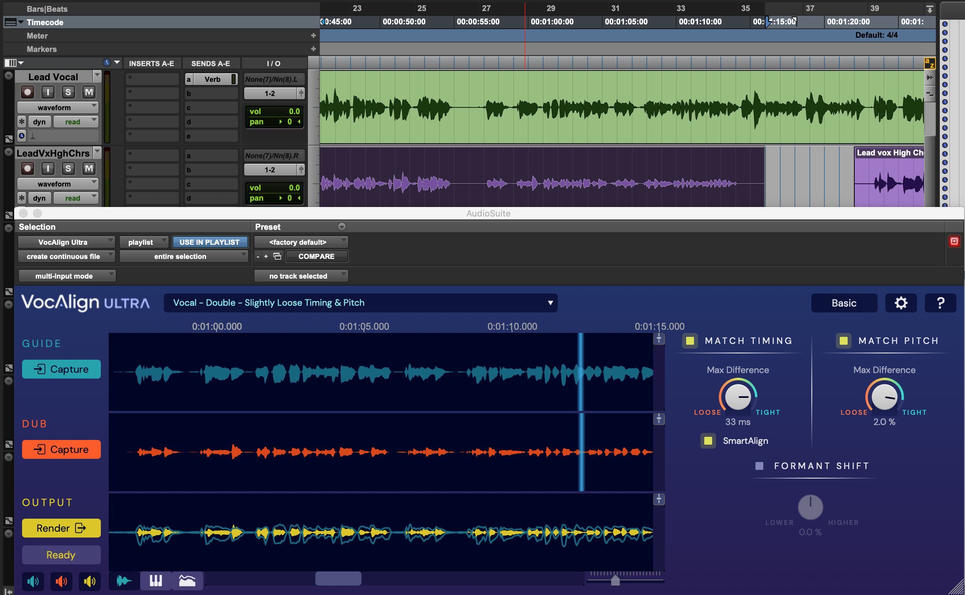Switch to the piano keys pitch view
The image size is (965, 595).
pos(156,580)
